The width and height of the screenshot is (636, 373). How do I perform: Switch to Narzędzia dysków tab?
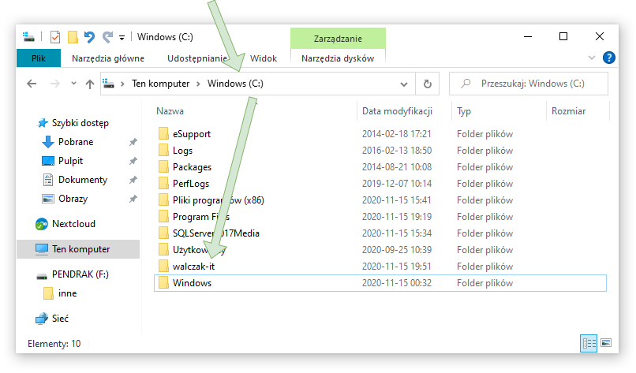click(x=338, y=58)
